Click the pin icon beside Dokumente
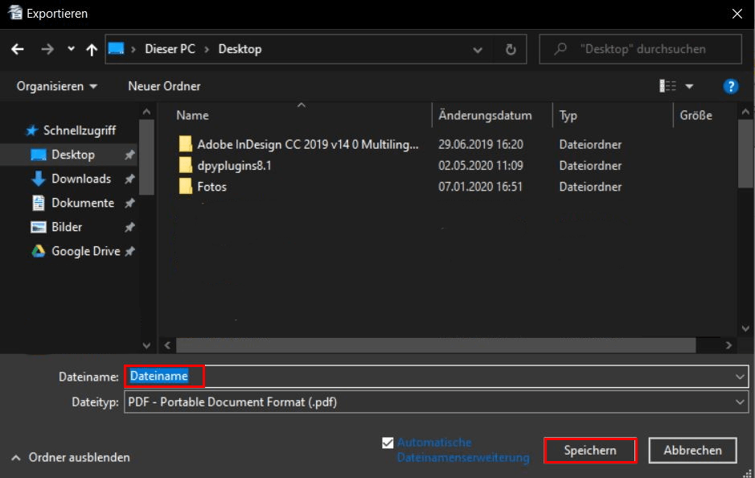This screenshot has height=478, width=755. [x=129, y=204]
